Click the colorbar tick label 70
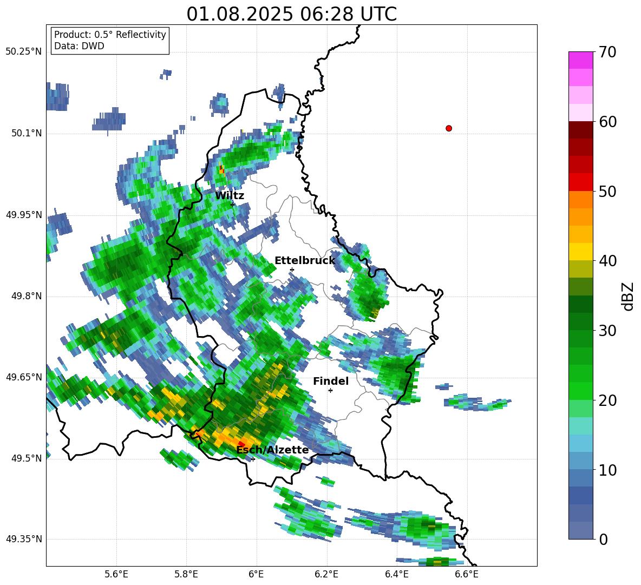Viewport: 641px width, 585px height. (x=607, y=52)
